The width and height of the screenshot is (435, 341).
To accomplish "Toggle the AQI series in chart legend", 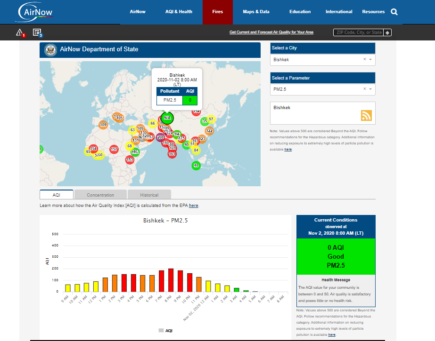I will (x=165, y=331).
